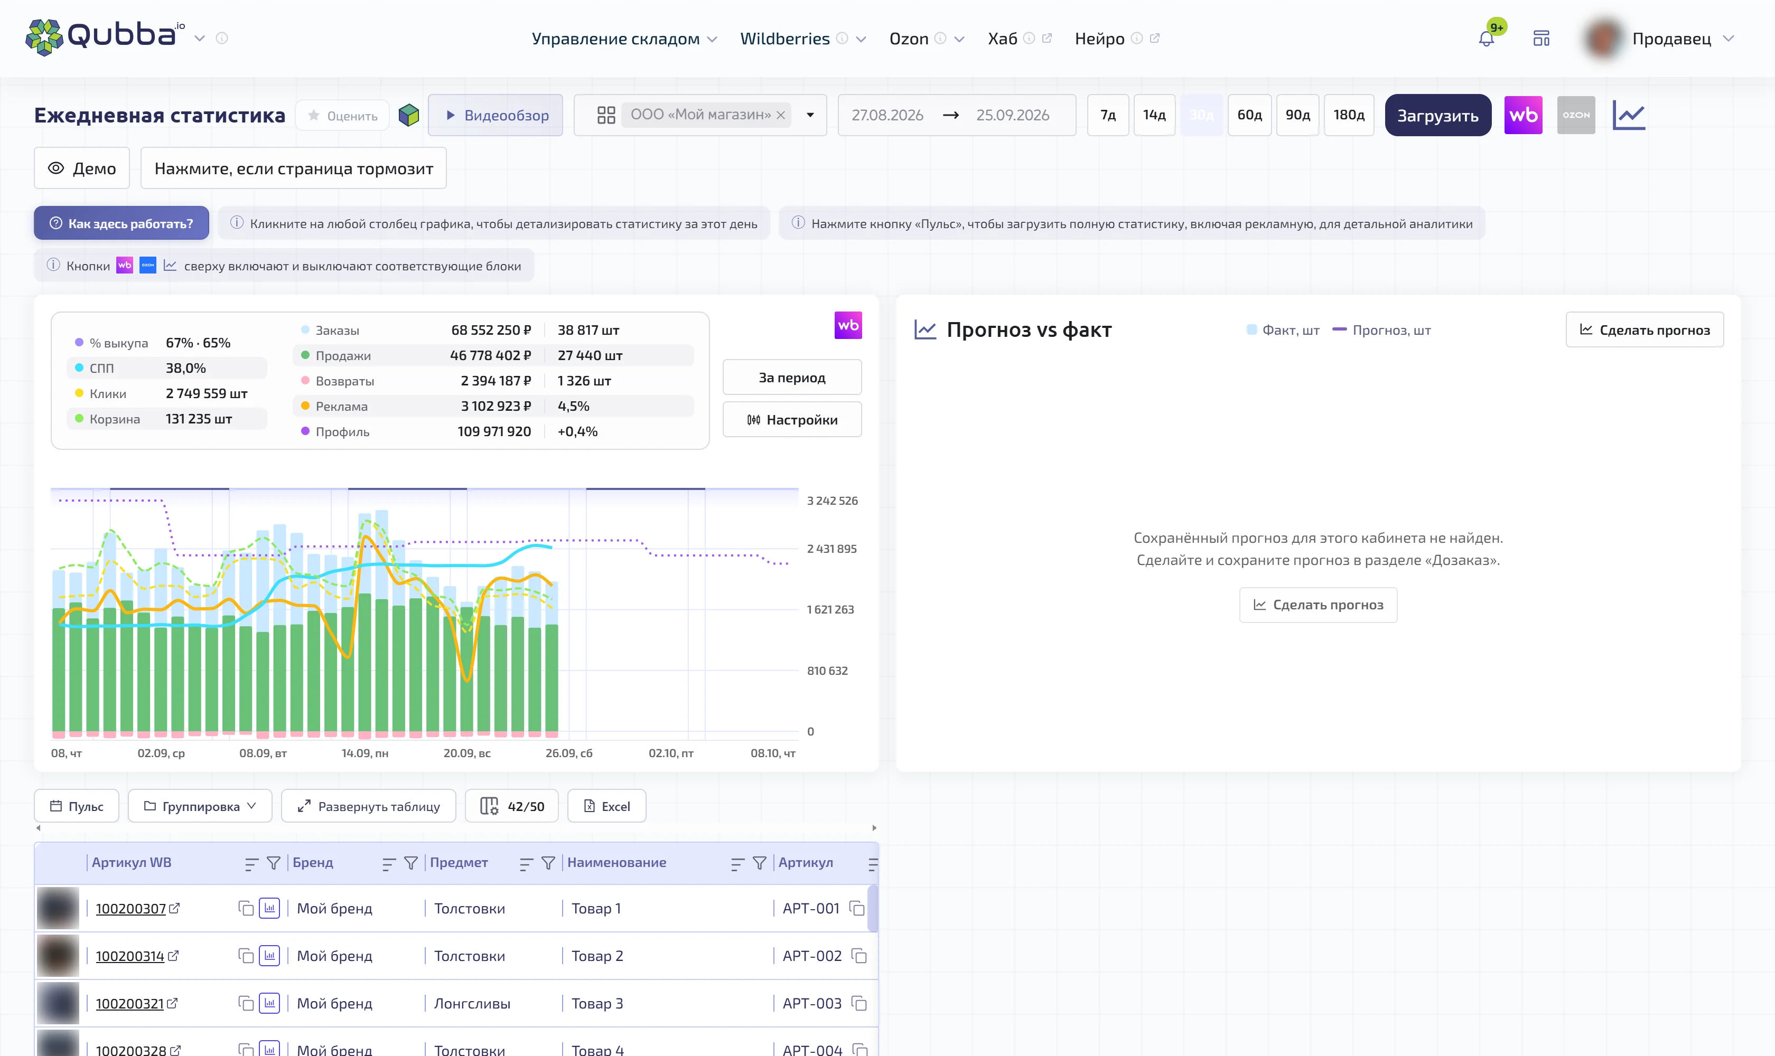Click the start date field 27.08.2026
The width and height of the screenshot is (1775, 1056).
(x=887, y=115)
